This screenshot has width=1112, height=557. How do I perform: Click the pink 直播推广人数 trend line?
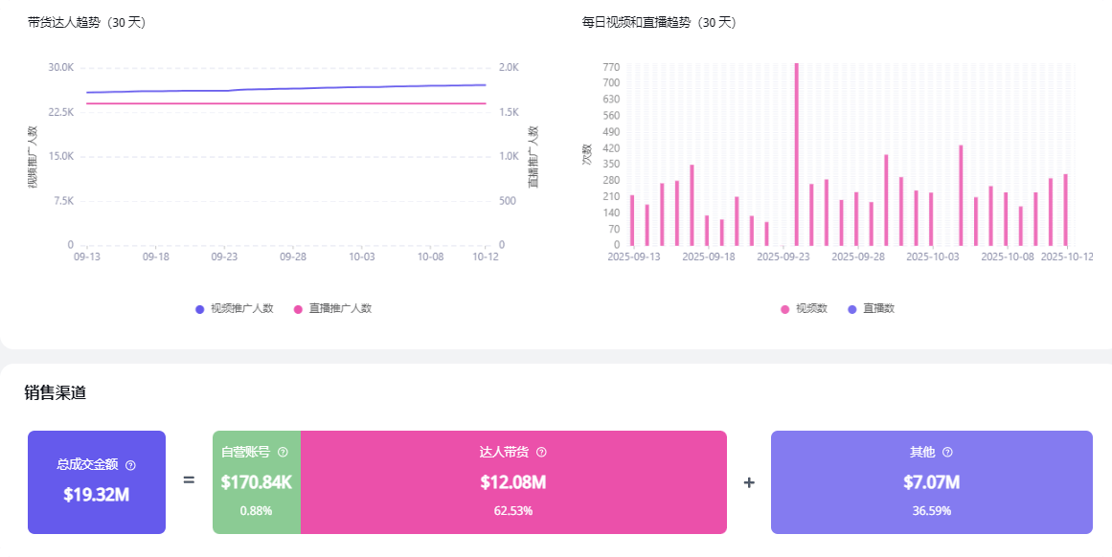(x=287, y=103)
